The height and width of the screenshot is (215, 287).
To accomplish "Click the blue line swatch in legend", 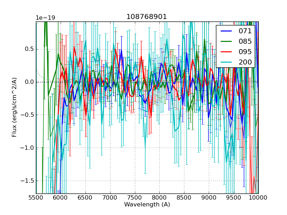I will pyautogui.click(x=226, y=31).
